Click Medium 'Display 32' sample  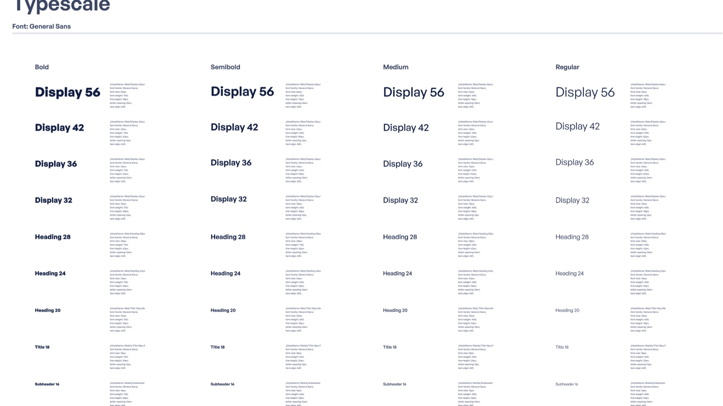400,200
